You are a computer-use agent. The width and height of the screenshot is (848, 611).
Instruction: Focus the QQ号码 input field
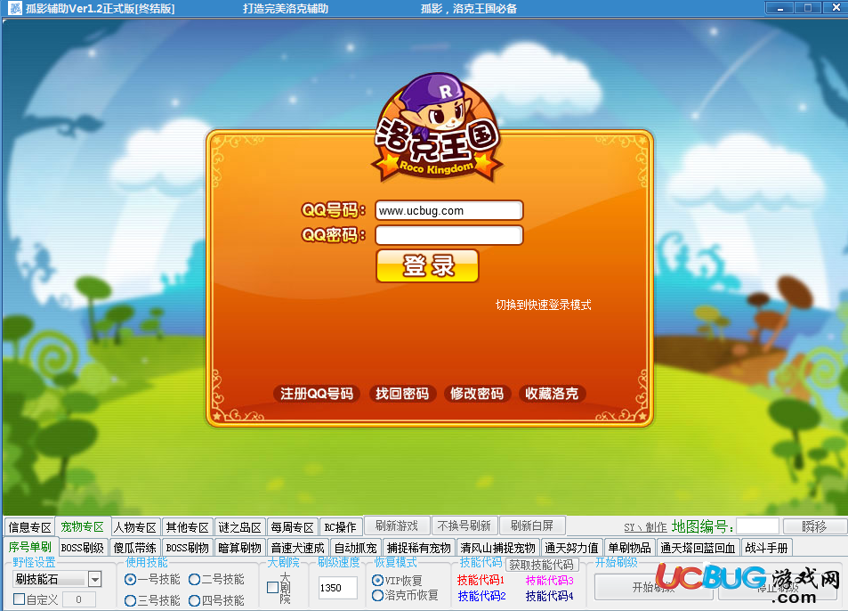coord(448,210)
